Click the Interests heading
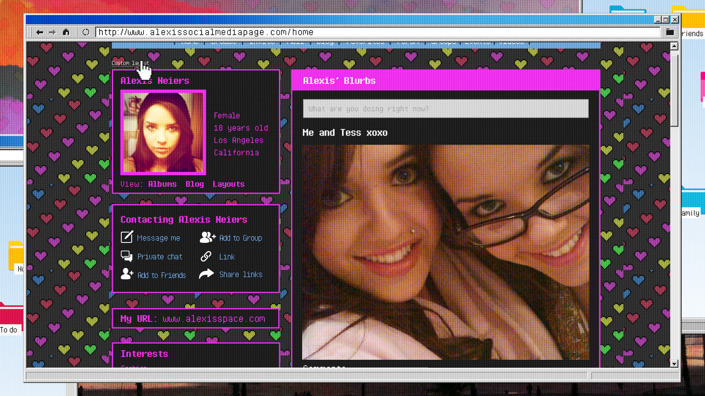Viewport: 705px width, 396px height. [144, 354]
